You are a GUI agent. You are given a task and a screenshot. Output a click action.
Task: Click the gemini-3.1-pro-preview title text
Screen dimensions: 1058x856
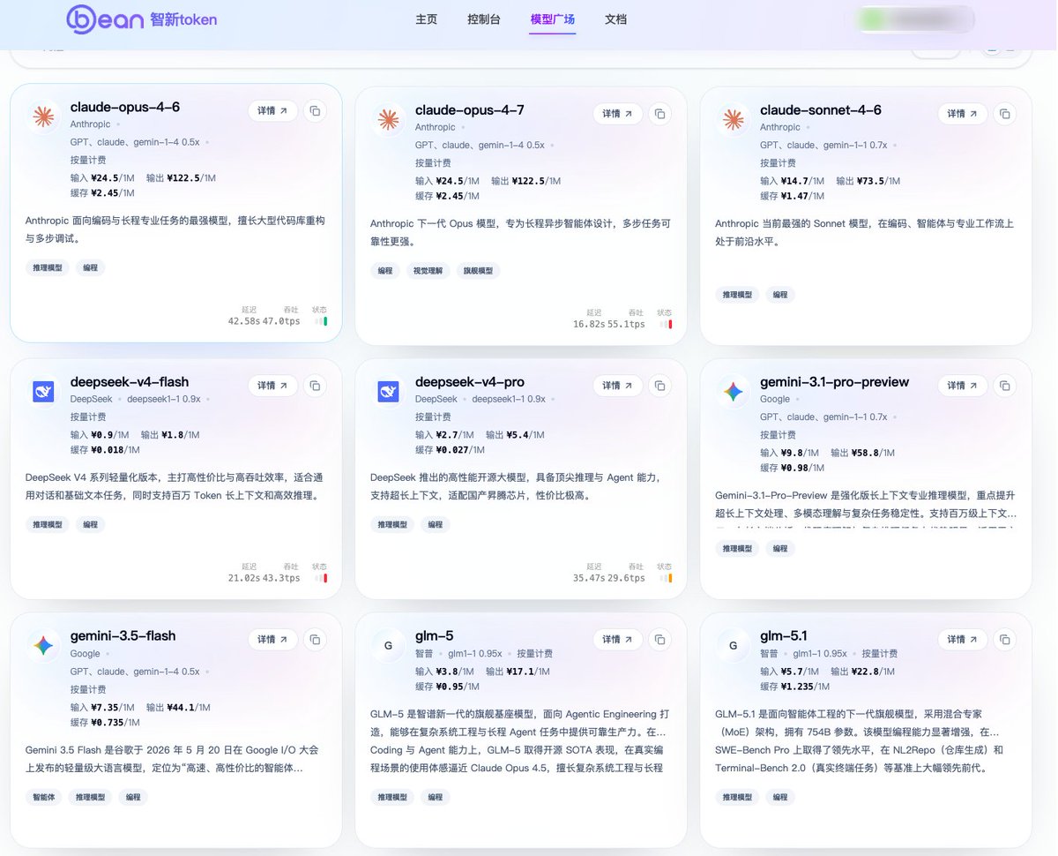pyautogui.click(x=835, y=382)
